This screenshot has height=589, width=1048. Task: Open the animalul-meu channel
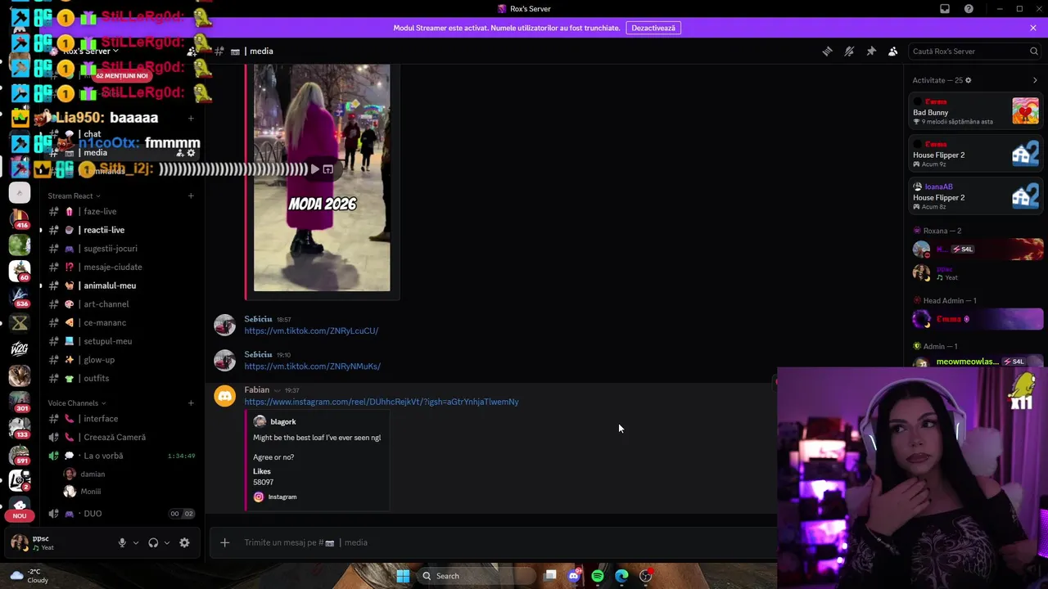point(120,286)
